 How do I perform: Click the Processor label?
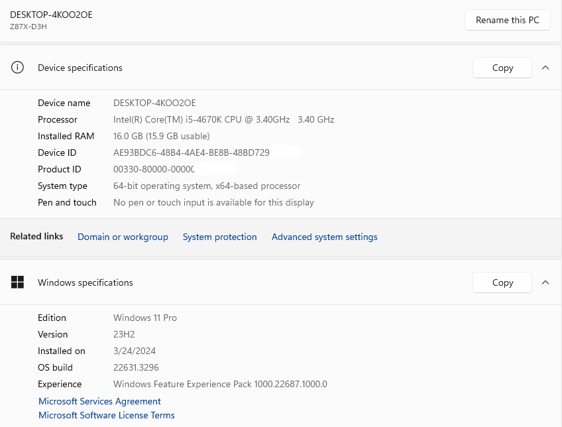coord(58,119)
